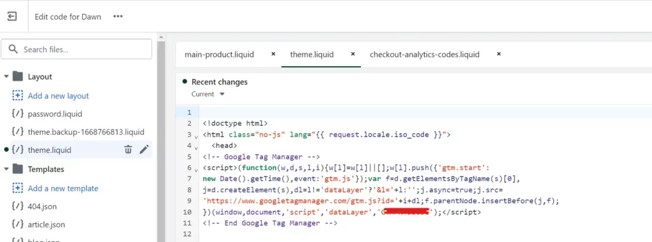Close the main-product.liquid tab
652x242 pixels.
coord(273,54)
